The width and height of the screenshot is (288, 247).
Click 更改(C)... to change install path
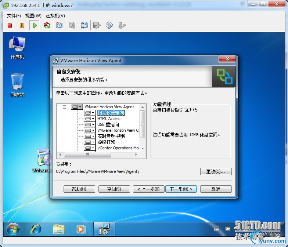pos(216,171)
